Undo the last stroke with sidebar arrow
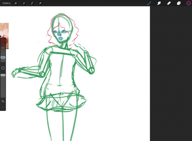The height and width of the screenshot is (141, 192). tap(3, 101)
